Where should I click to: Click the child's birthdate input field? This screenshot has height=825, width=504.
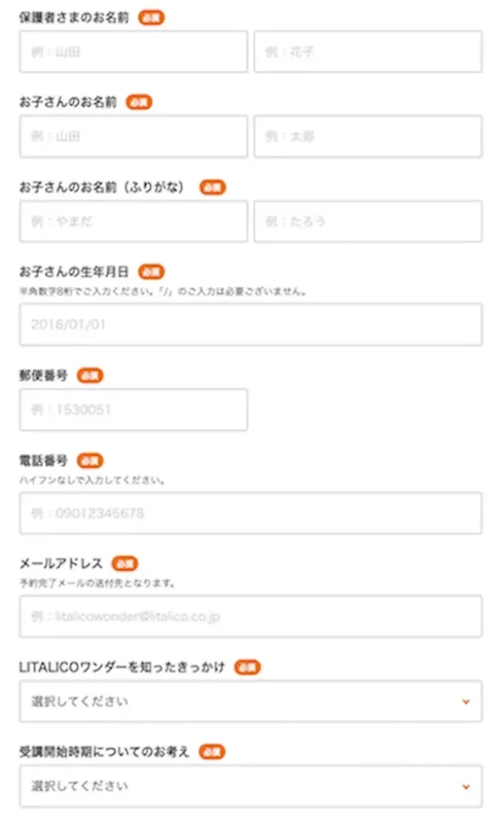[x=250, y=324]
